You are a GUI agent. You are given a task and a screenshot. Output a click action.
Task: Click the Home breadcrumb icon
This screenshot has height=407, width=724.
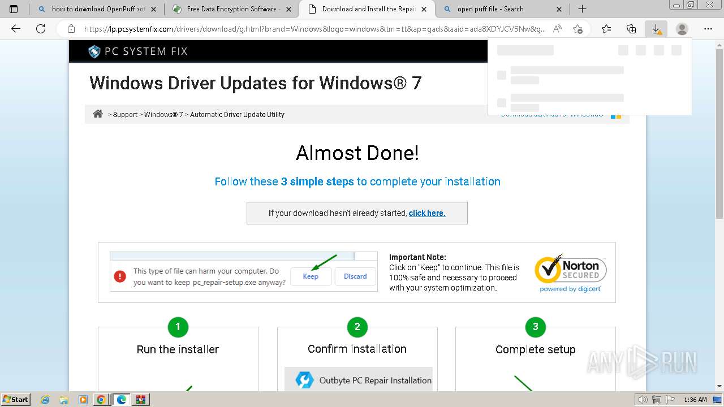pyautogui.click(x=98, y=114)
